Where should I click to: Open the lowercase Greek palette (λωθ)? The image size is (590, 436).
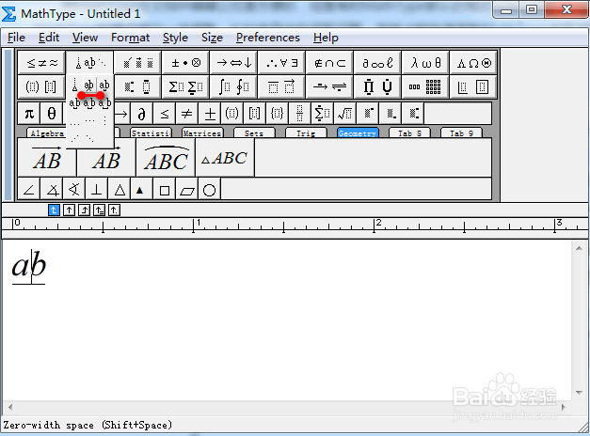tap(425, 63)
